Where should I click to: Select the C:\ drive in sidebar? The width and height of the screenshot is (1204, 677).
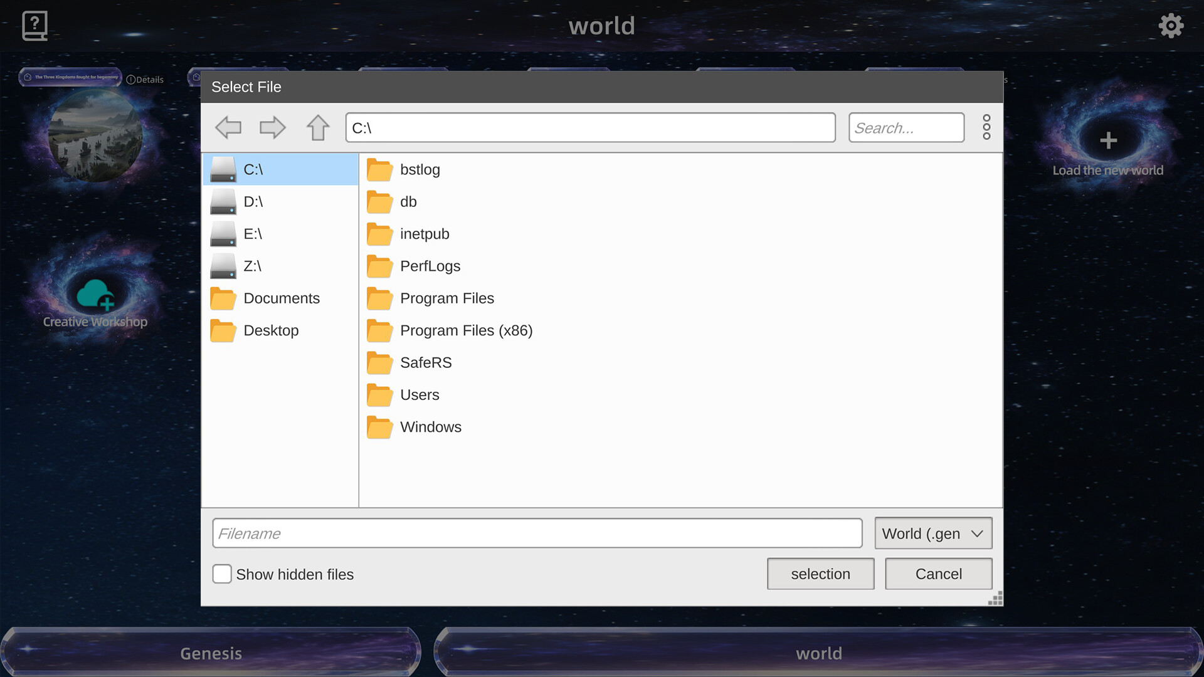[253, 169]
